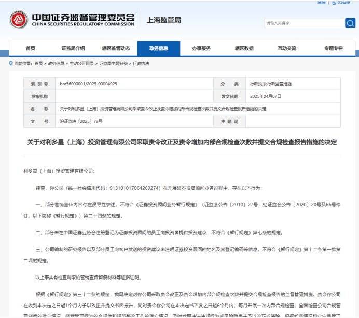
Task: Go to 辖区监管动态 menu item
Action: pos(116,48)
